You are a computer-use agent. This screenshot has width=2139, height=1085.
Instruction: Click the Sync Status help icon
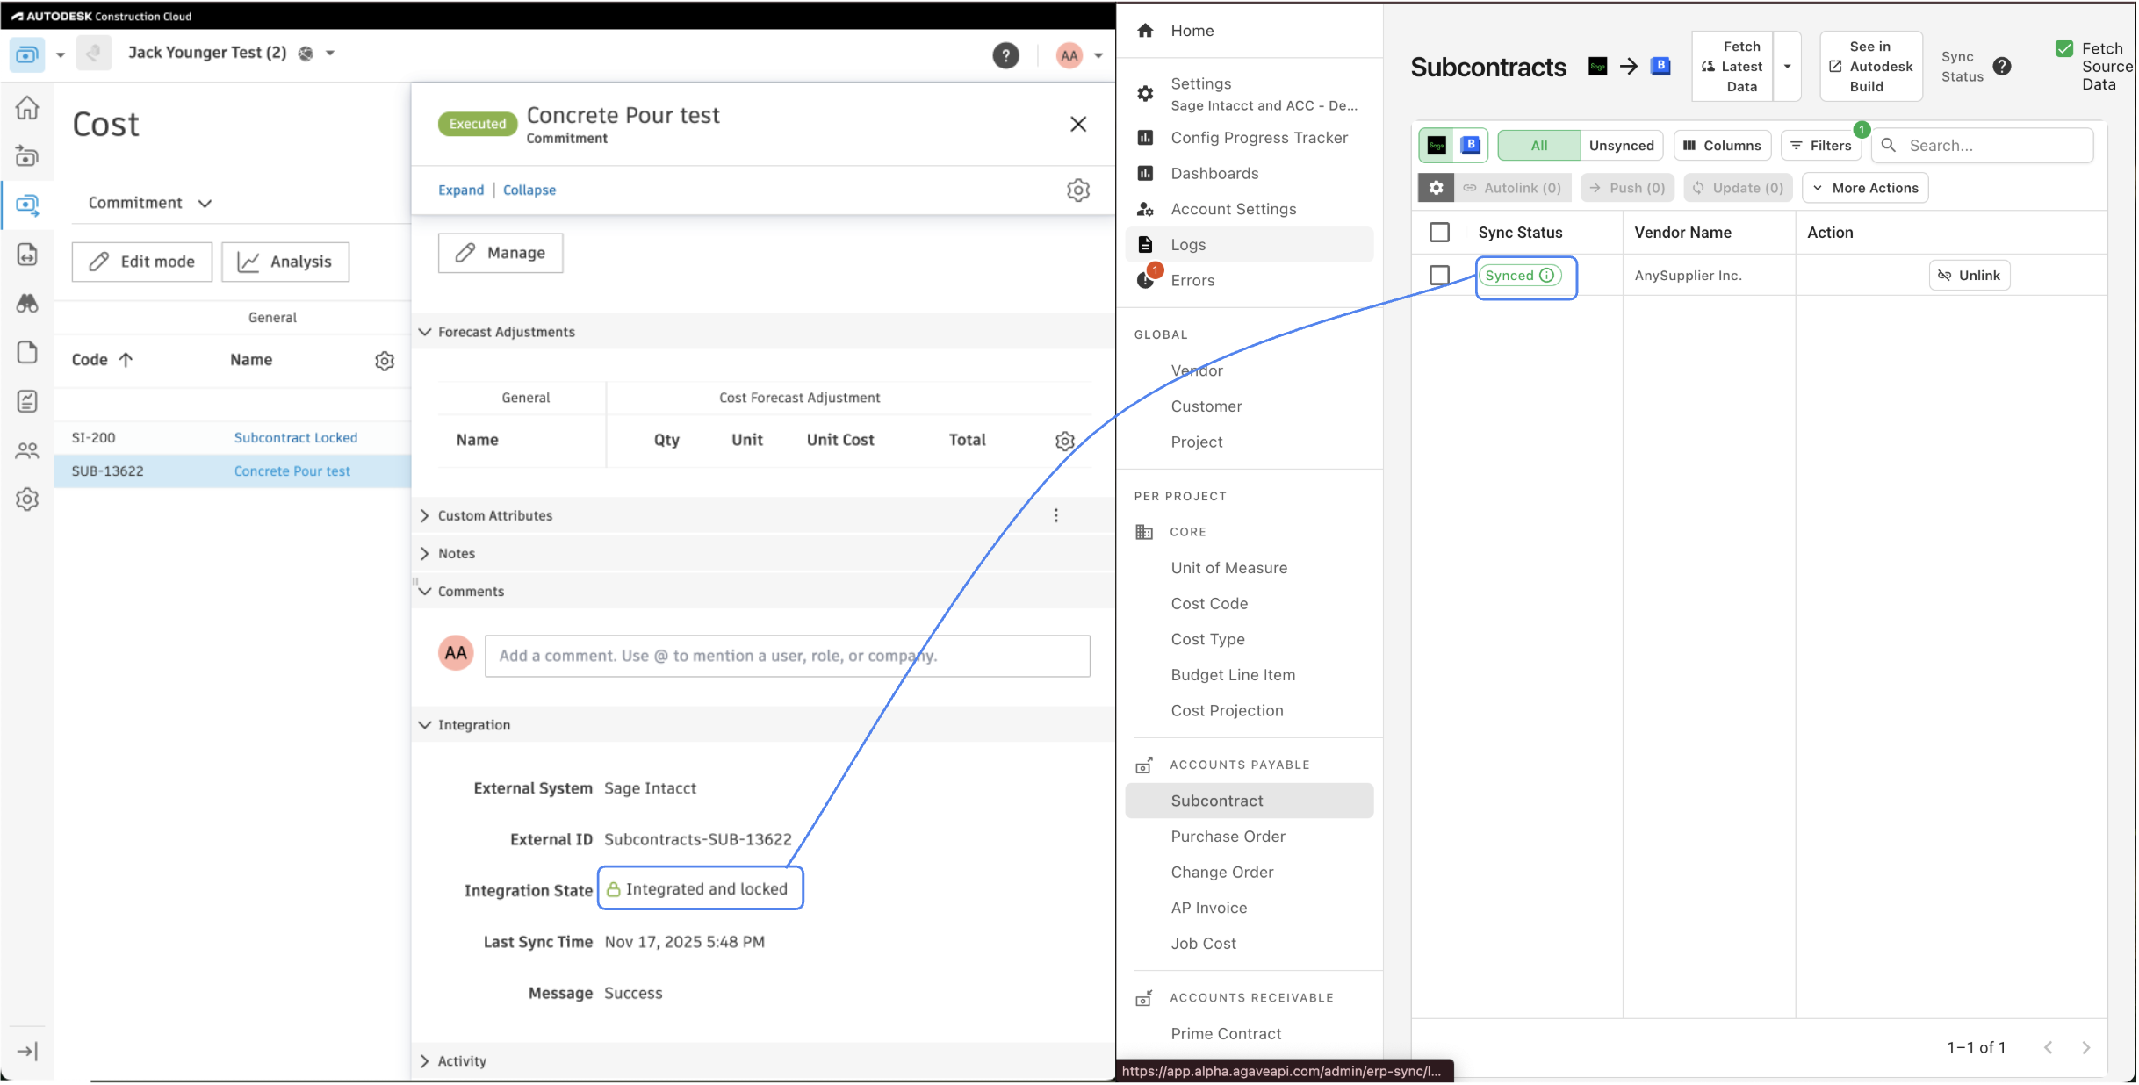(x=2002, y=67)
